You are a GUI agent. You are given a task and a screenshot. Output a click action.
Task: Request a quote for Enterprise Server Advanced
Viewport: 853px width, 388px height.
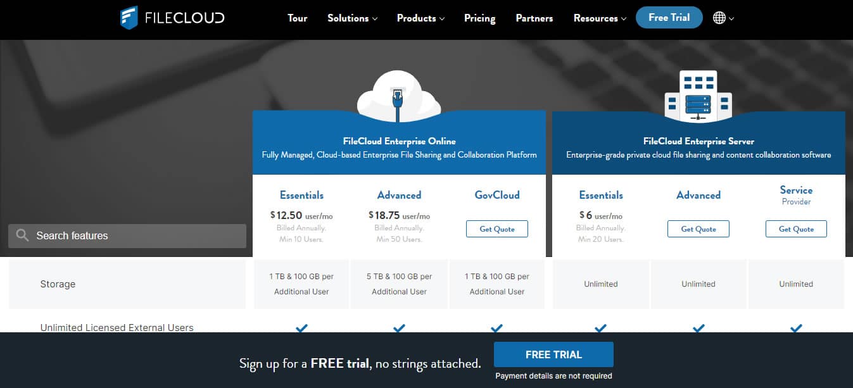tap(698, 229)
